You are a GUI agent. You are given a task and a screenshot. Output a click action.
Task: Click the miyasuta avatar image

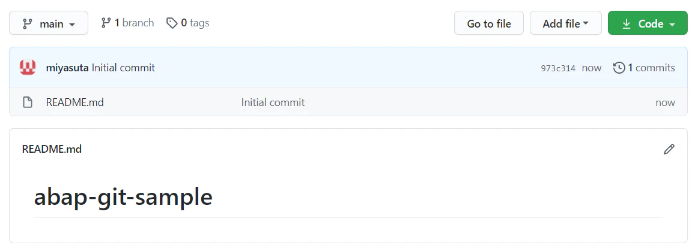click(x=28, y=68)
